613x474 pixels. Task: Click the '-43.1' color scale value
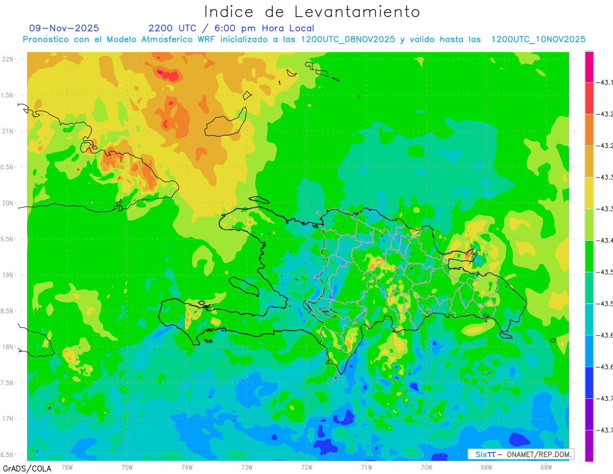[605, 82]
